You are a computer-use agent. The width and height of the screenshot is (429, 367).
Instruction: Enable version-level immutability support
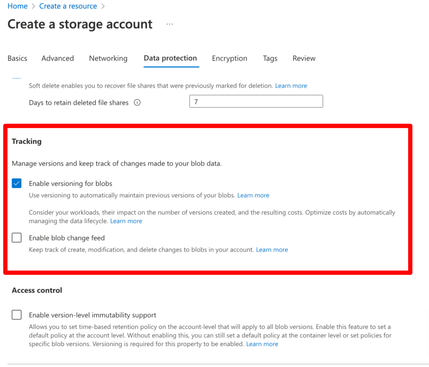point(16,315)
